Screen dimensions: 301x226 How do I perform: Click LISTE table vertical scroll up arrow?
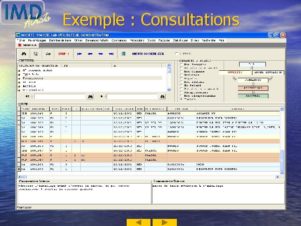coord(282,109)
